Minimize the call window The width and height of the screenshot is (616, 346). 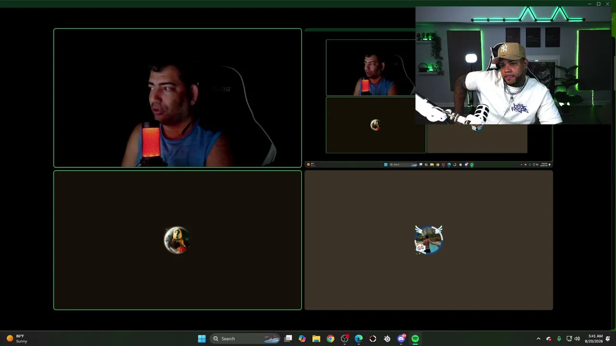(x=590, y=4)
